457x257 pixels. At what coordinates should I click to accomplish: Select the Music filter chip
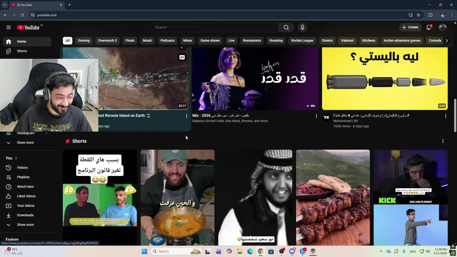(x=147, y=41)
